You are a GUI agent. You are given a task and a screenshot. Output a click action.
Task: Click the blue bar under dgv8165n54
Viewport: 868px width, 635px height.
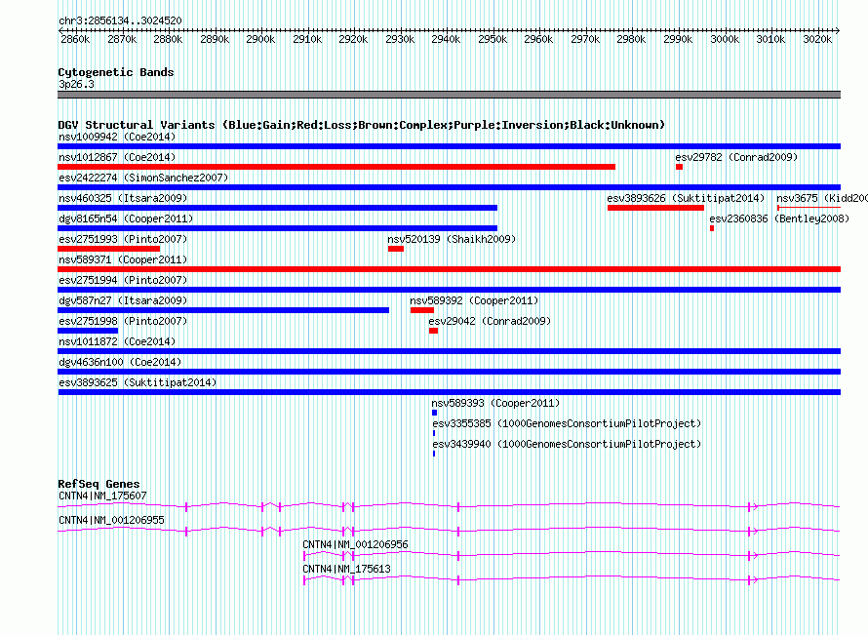(277, 228)
